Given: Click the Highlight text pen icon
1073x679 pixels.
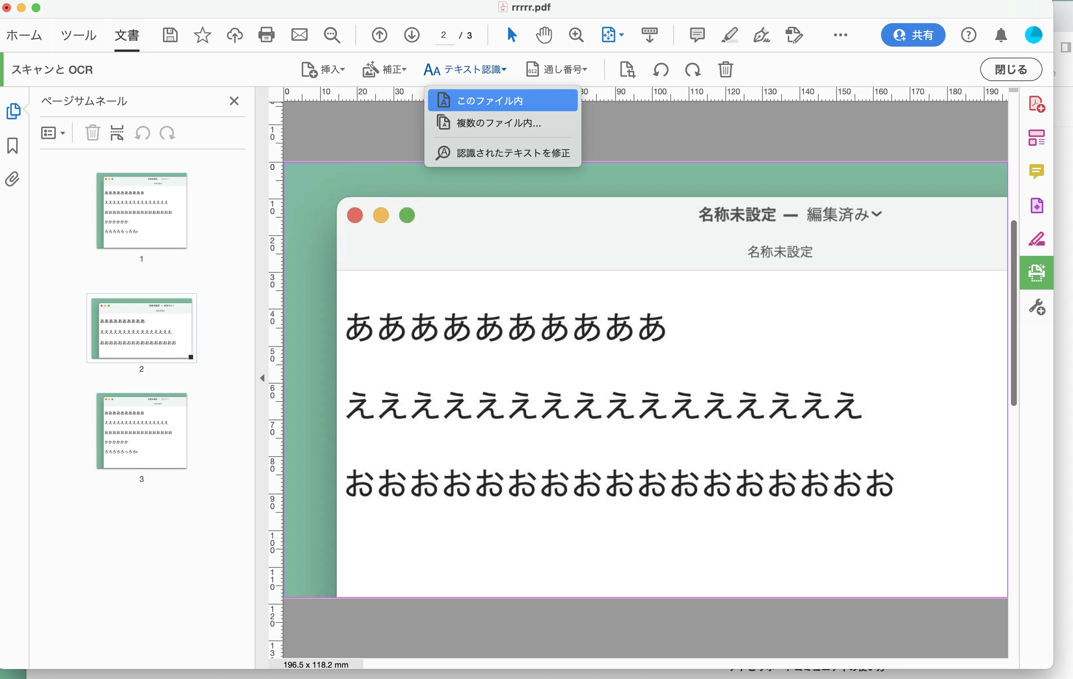Looking at the screenshot, I should pos(729,35).
